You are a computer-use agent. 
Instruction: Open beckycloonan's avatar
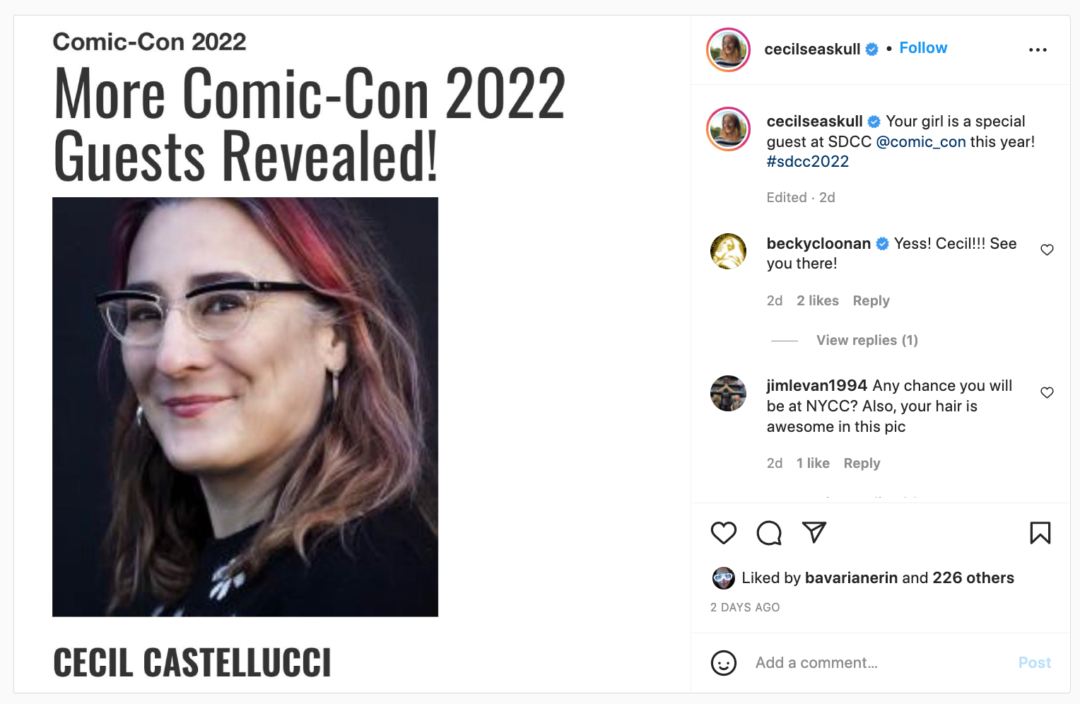[728, 251]
